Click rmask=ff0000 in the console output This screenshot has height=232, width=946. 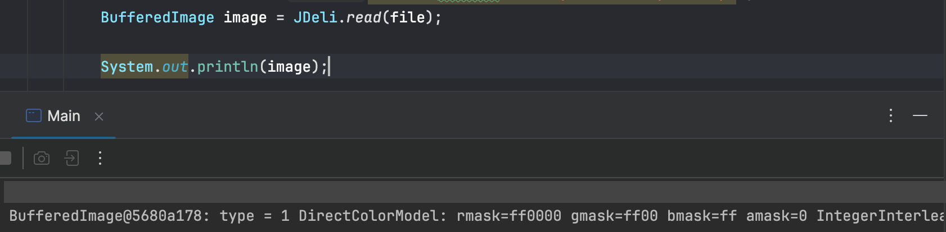[x=508, y=216]
